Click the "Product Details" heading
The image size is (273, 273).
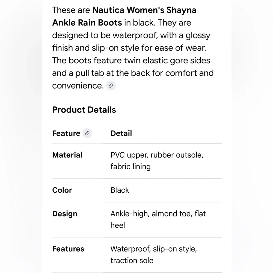(84, 110)
